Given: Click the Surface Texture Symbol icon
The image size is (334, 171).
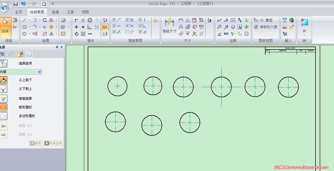Looking at the screenshot, I should point(219,34).
